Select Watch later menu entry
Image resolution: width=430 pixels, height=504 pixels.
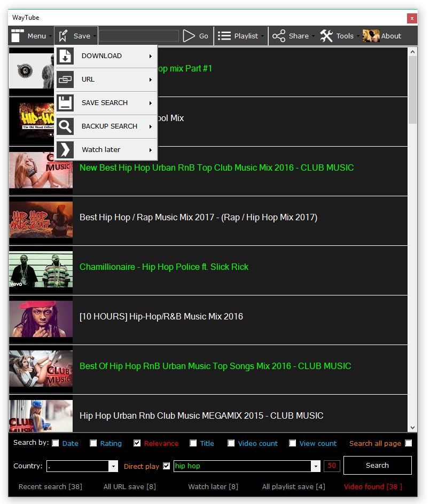(106, 150)
